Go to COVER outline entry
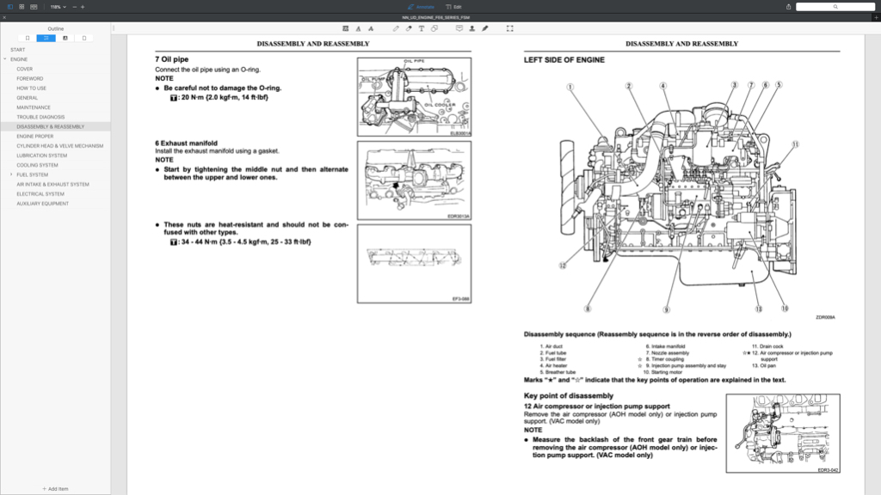Viewport: 881px width, 495px height. 24,69
